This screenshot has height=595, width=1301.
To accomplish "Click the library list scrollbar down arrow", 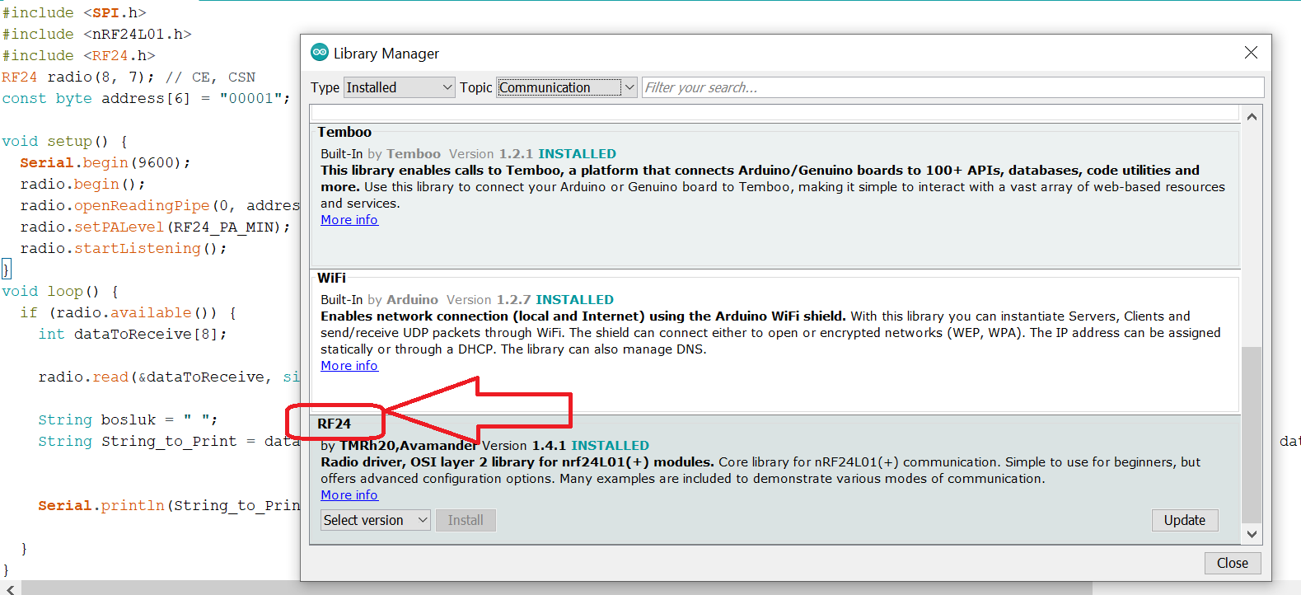I will [x=1252, y=534].
